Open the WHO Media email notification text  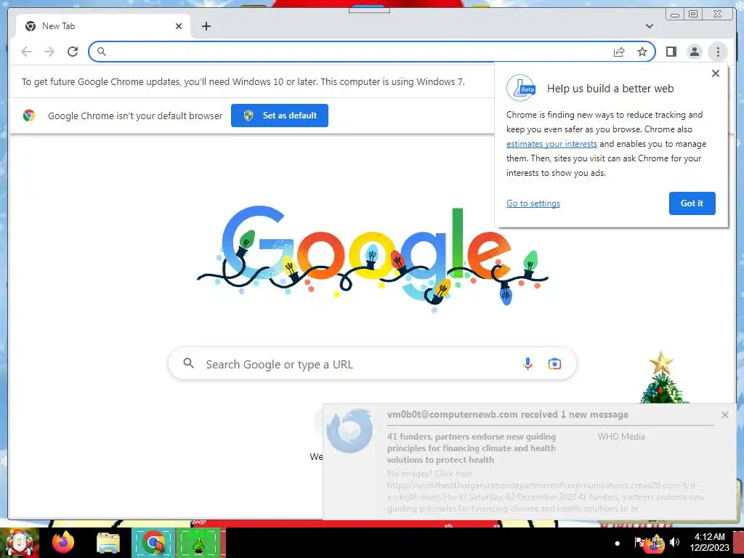pyautogui.click(x=621, y=437)
